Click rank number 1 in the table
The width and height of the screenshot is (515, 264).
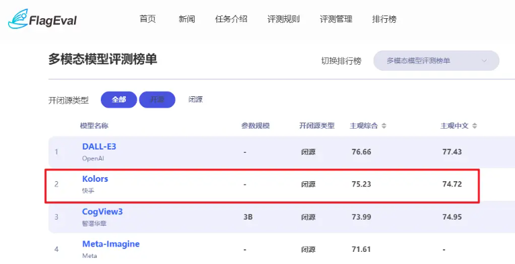click(x=57, y=152)
